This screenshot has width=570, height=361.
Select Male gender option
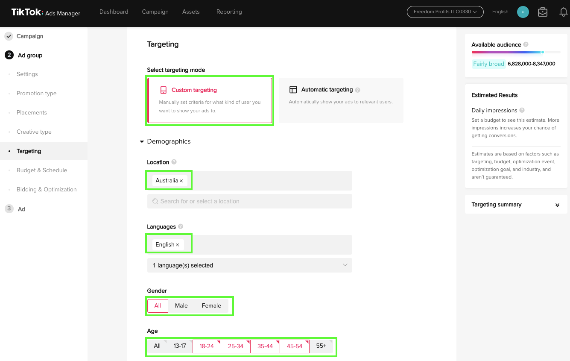coord(181,306)
